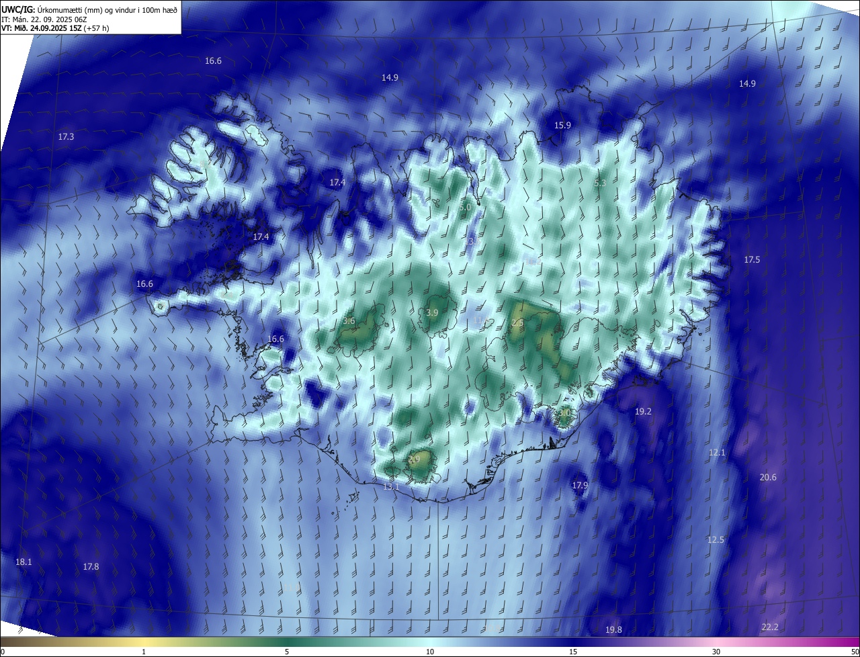This screenshot has height=657, width=860.
Task: Click the 3.6 value label
Action: [x=349, y=321]
